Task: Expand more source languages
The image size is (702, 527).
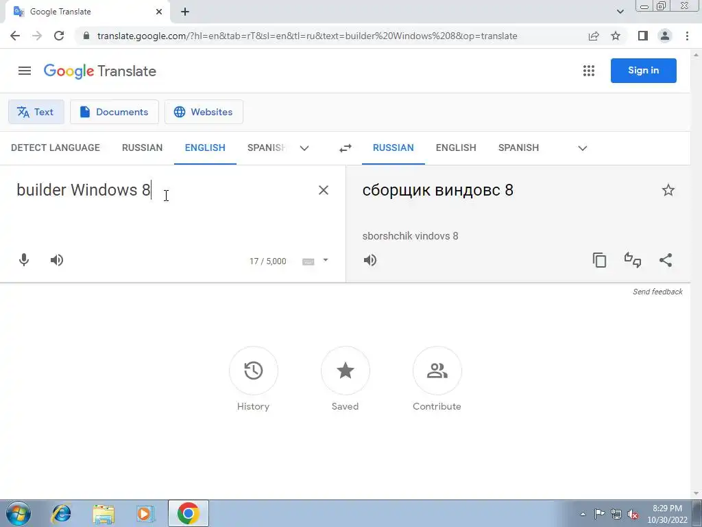Action: [x=304, y=148]
